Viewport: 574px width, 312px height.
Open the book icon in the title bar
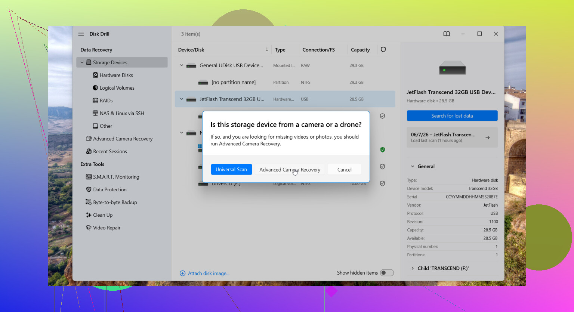(x=447, y=34)
